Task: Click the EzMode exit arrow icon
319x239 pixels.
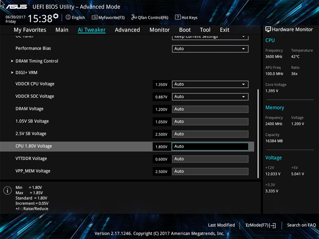Action: pos(273,225)
